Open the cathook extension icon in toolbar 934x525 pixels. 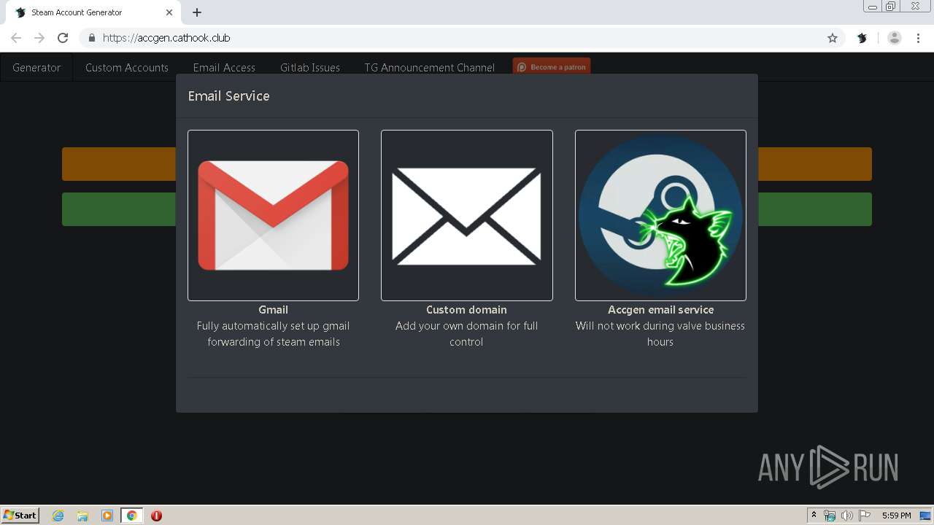pos(862,38)
